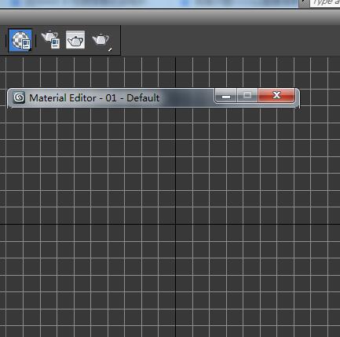Screen dimensions: 340x337
Task: Click the Render Production teapot
Action: 101,40
